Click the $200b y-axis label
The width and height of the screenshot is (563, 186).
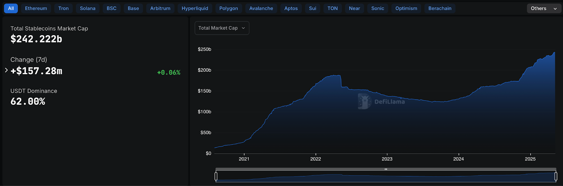click(204, 70)
